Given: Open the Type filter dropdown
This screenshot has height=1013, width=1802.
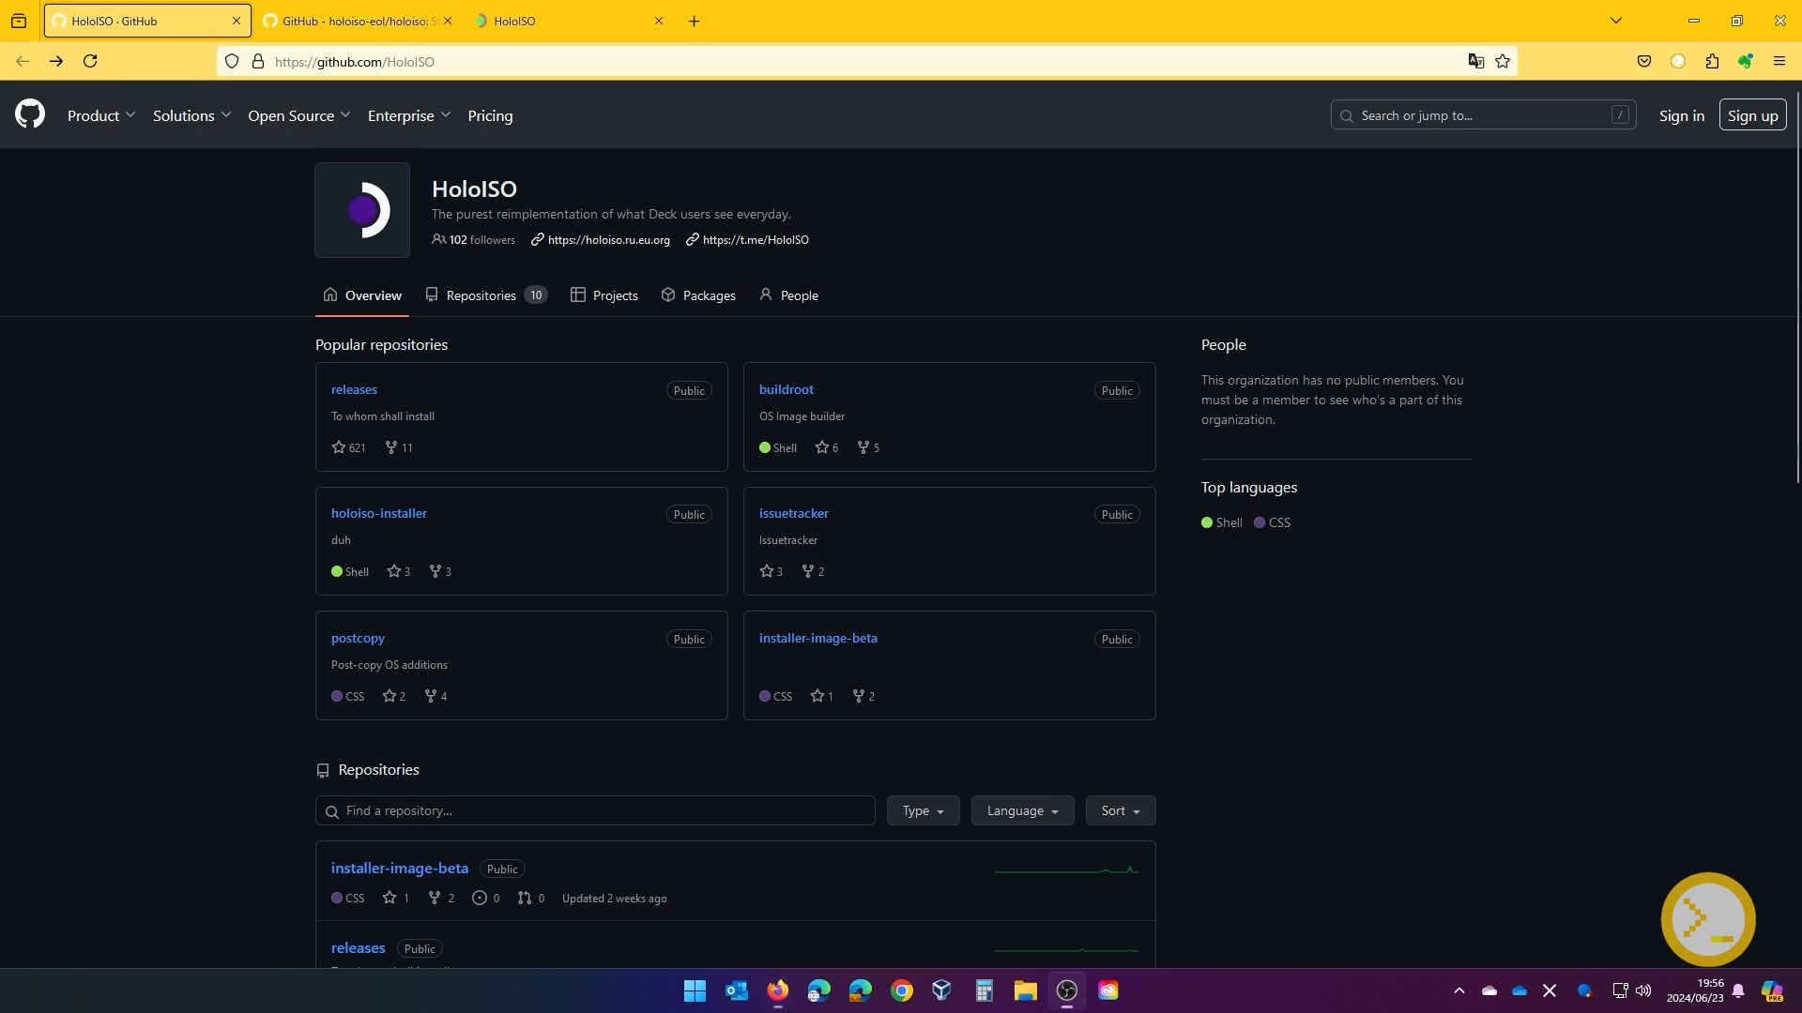Looking at the screenshot, I should point(923,810).
